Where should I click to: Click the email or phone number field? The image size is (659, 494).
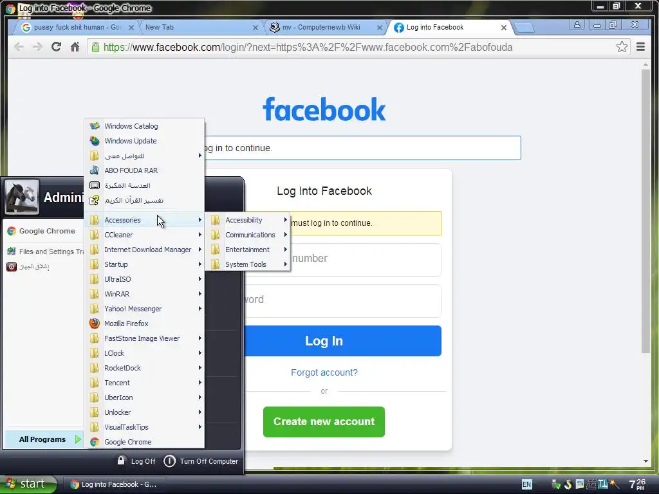click(x=365, y=260)
